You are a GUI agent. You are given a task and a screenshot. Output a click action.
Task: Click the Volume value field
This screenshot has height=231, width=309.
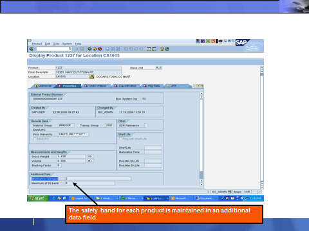71,161
